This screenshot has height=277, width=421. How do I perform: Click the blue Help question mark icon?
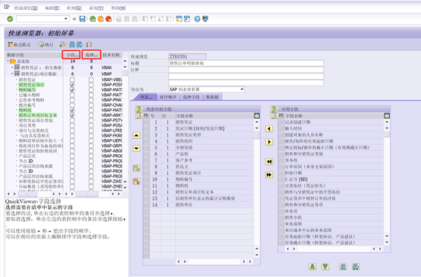tap(198, 19)
